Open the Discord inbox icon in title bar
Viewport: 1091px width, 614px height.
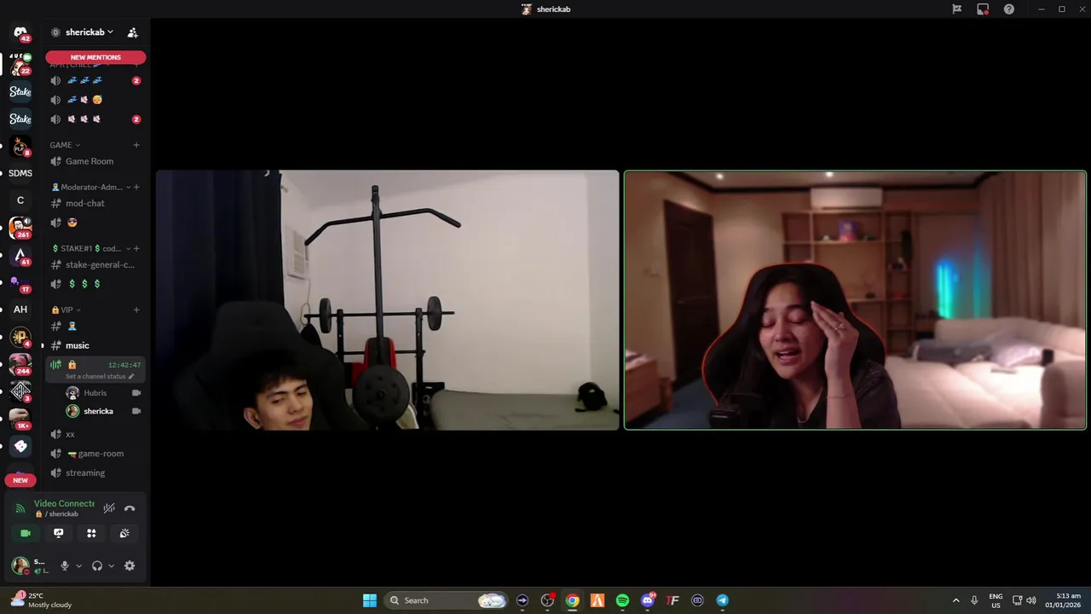[983, 9]
